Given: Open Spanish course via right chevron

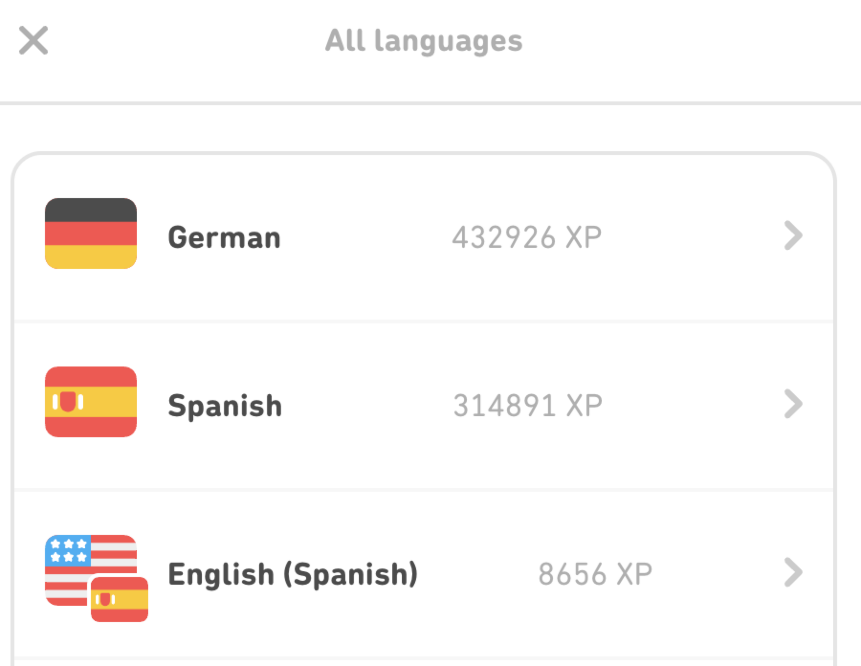Looking at the screenshot, I should pyautogui.click(x=793, y=404).
